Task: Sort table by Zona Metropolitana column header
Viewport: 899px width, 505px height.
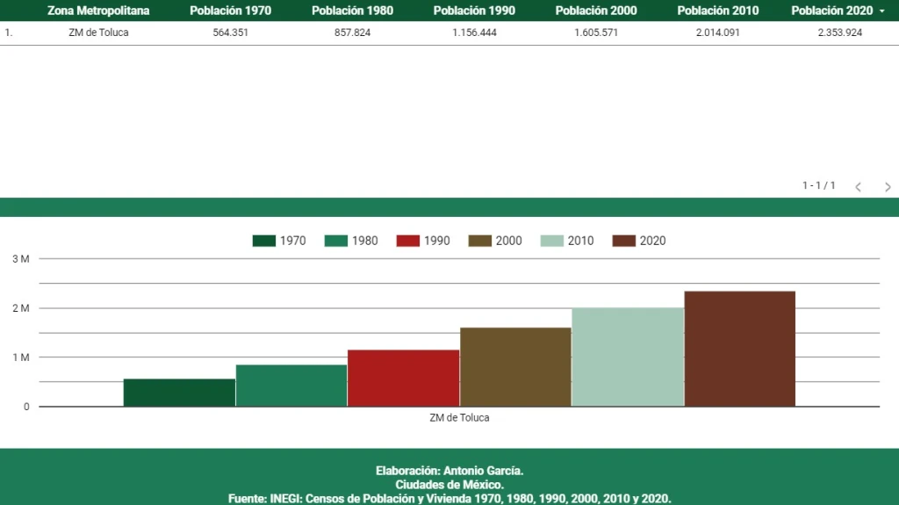Action: [x=98, y=11]
